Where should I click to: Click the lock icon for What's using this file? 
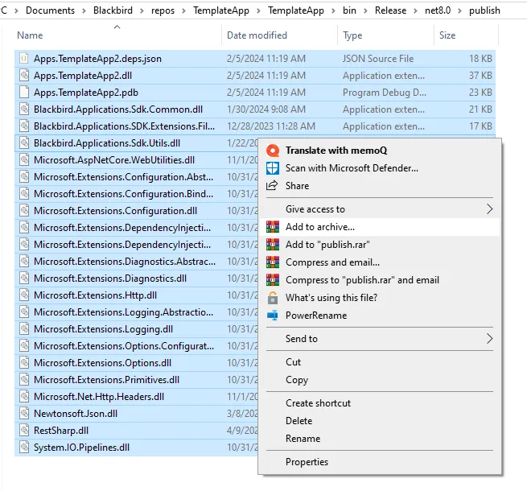[272, 298]
